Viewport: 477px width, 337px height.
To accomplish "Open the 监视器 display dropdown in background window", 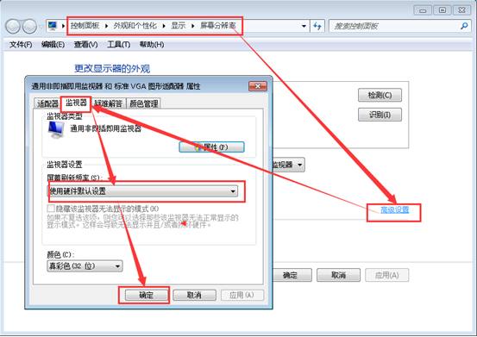I will (288, 165).
